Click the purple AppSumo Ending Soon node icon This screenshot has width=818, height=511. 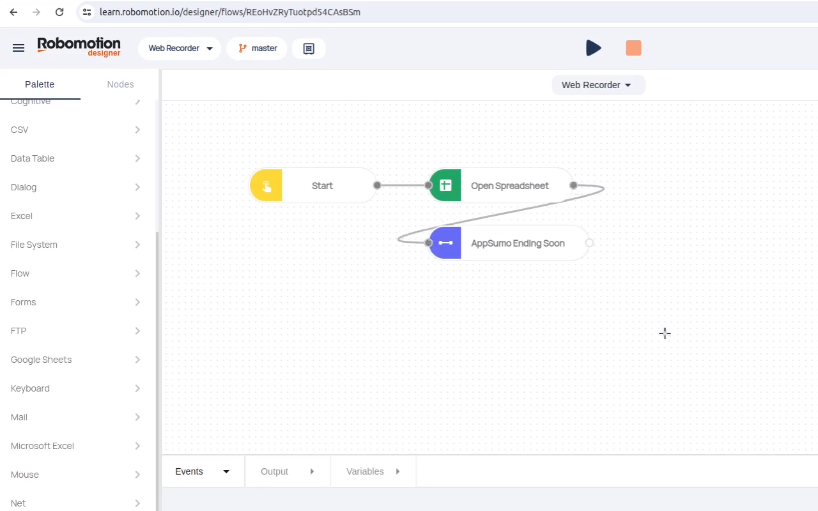tap(445, 243)
